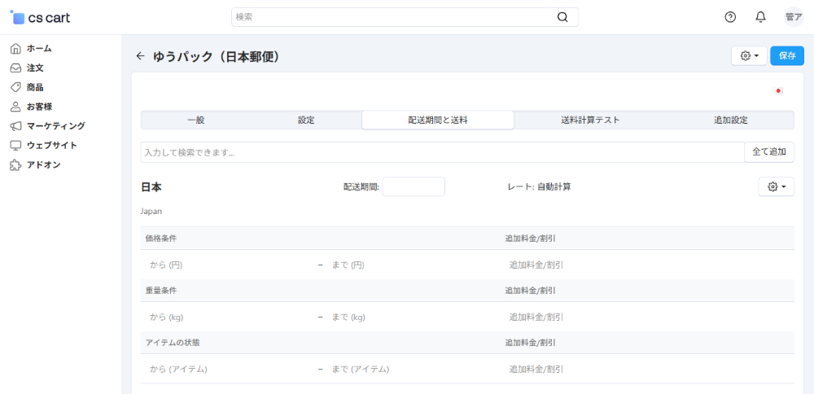Open the notifications bell

coord(760,17)
